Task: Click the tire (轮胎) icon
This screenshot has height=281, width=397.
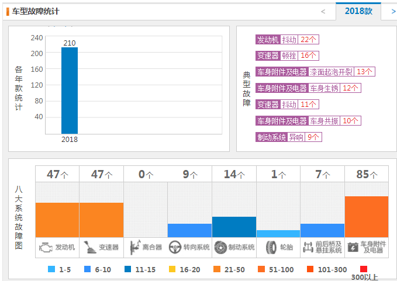Action: (271, 247)
